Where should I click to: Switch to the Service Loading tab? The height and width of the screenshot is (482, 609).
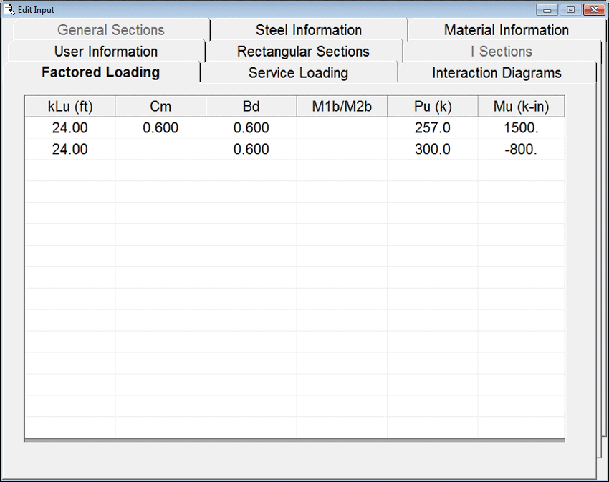[298, 73]
